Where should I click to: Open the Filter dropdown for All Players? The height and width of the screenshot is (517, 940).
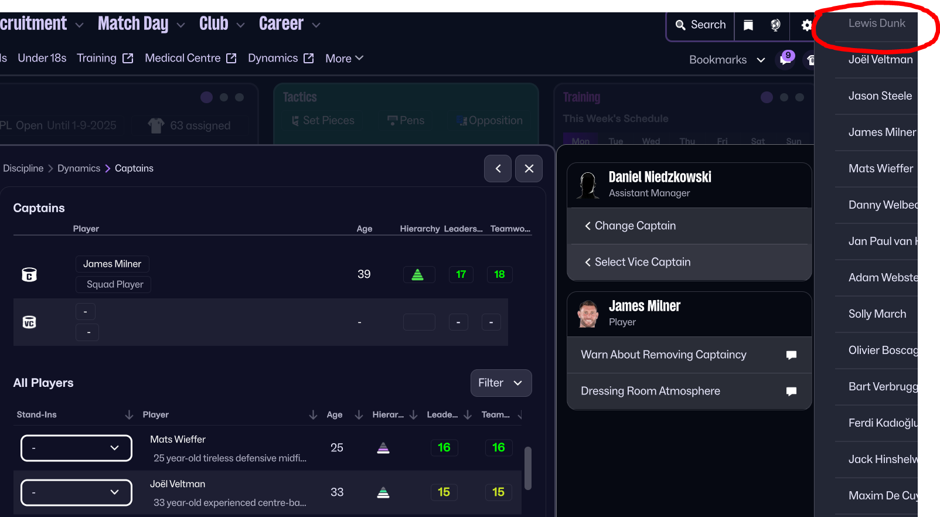click(x=501, y=383)
